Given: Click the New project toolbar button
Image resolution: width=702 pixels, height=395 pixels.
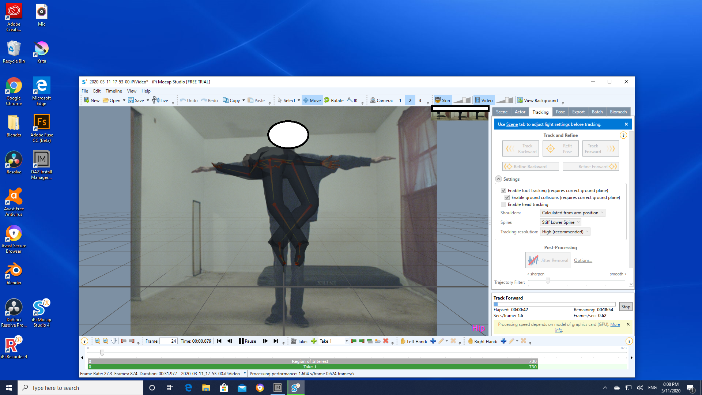Looking at the screenshot, I should [x=91, y=100].
